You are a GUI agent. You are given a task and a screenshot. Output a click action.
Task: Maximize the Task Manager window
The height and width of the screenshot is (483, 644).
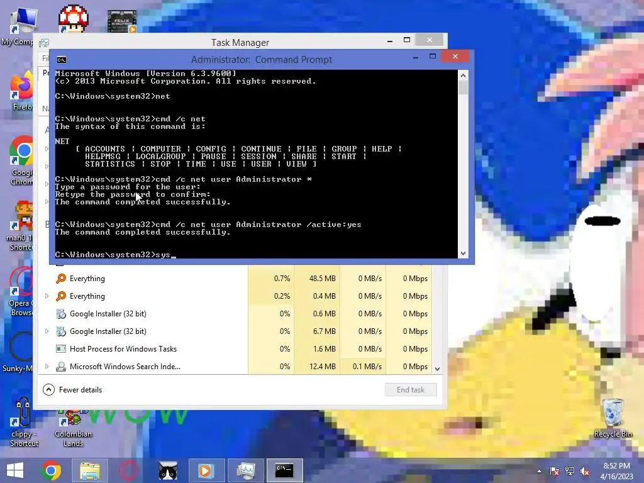pyautogui.click(x=407, y=40)
